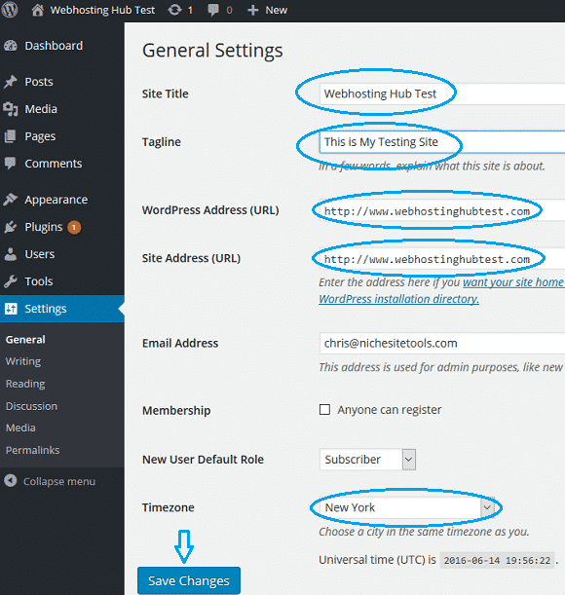565x595 pixels.
Task: Open the Users menu item
Action: (40, 254)
